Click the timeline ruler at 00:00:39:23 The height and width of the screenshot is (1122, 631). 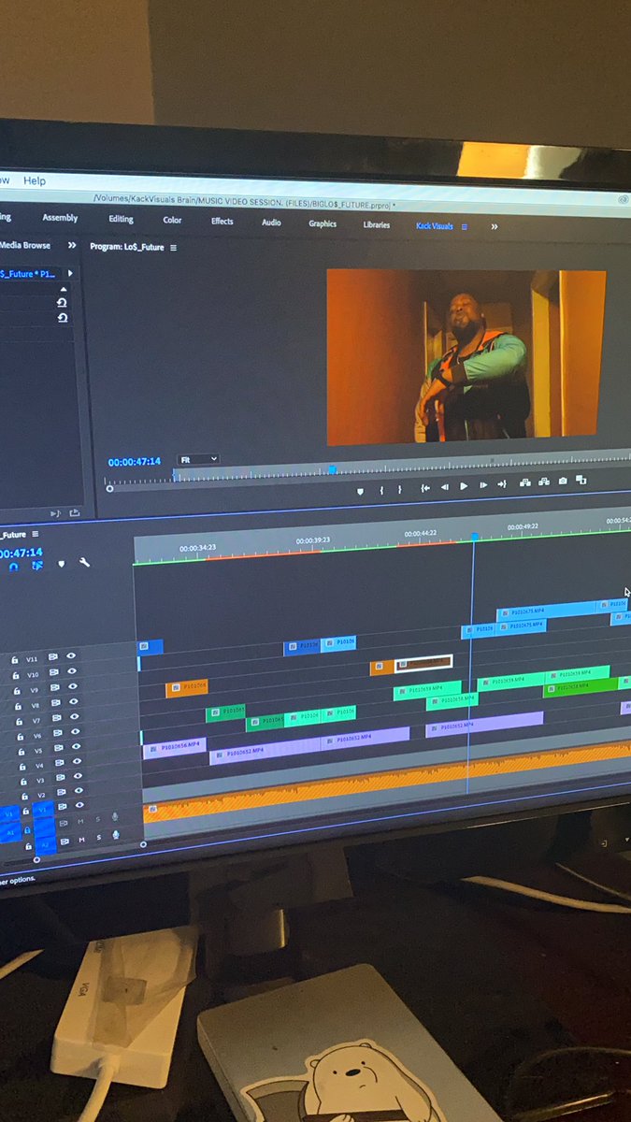(x=313, y=540)
